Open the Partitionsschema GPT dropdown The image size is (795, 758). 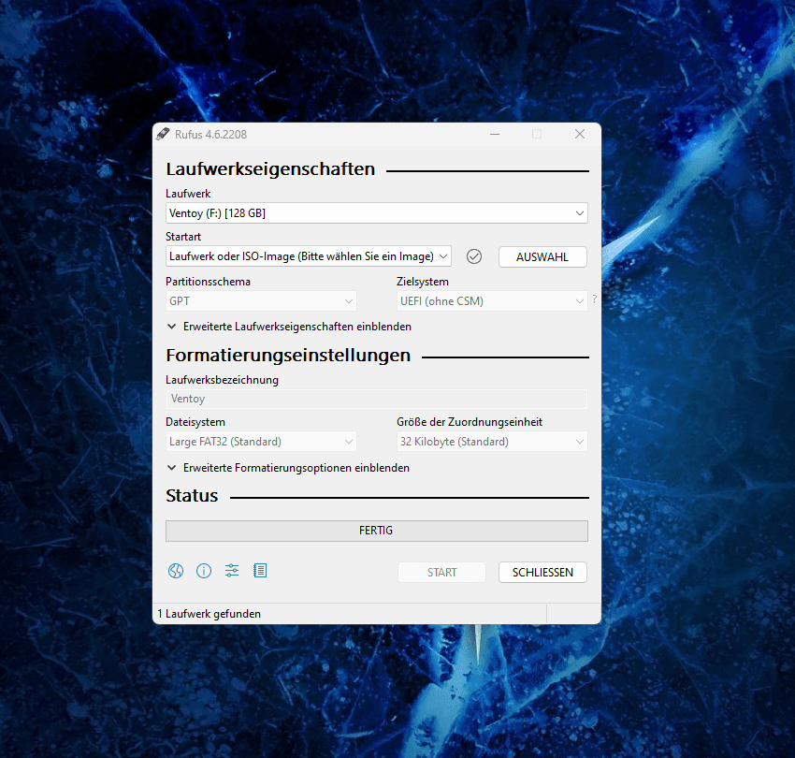coord(261,301)
